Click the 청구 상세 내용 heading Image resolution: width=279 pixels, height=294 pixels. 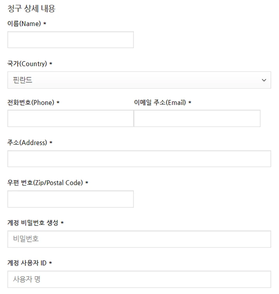coord(31,9)
